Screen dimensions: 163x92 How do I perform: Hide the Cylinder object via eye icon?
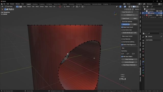(159, 13)
